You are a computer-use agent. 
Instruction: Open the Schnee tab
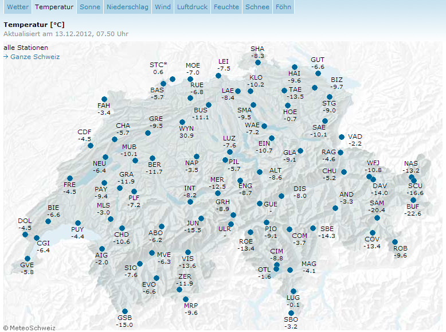pyautogui.click(x=257, y=7)
